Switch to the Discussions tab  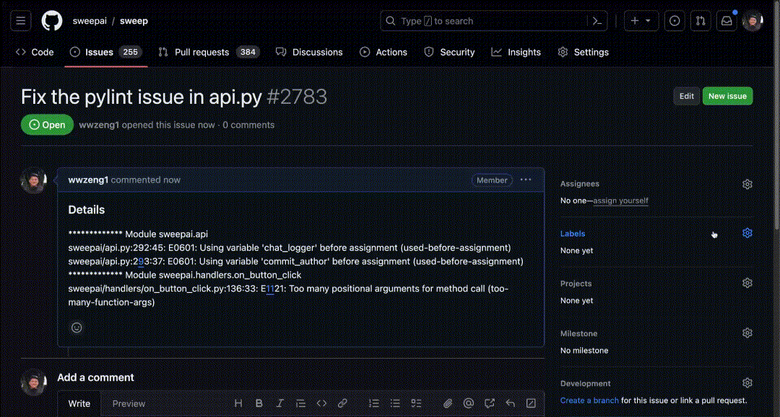pos(309,52)
